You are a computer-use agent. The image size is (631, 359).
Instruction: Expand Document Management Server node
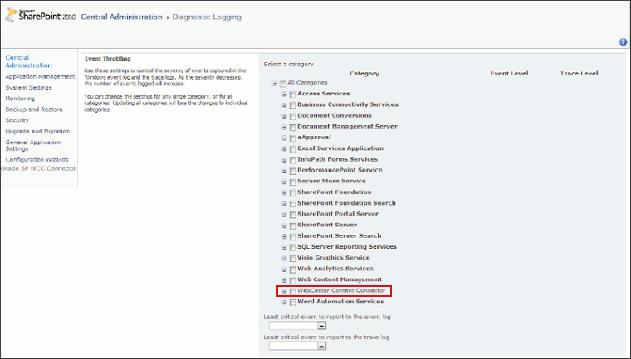click(284, 127)
